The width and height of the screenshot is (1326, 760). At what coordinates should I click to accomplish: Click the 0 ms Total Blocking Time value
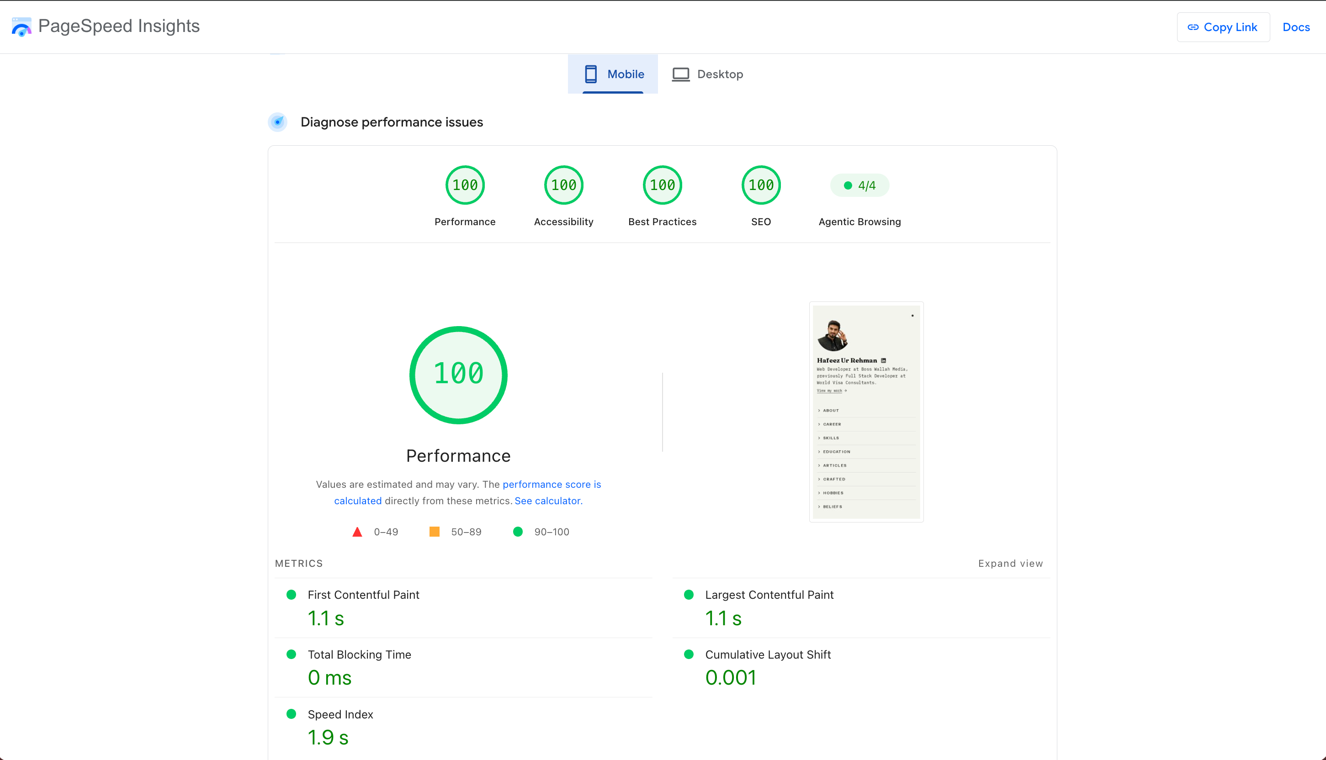coord(329,677)
